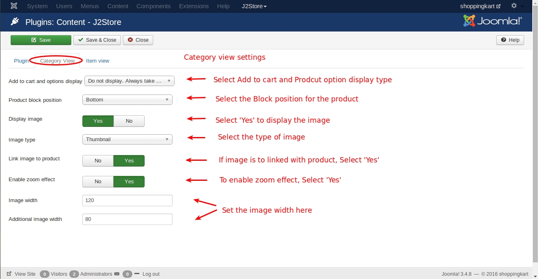
Task: Click the Help button on the right
Action: point(510,40)
